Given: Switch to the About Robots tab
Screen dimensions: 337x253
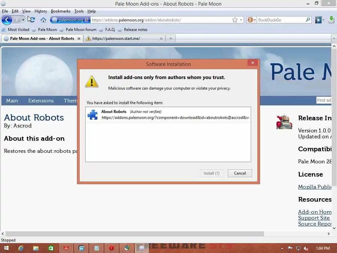Looking at the screenshot, I should (x=42, y=39).
